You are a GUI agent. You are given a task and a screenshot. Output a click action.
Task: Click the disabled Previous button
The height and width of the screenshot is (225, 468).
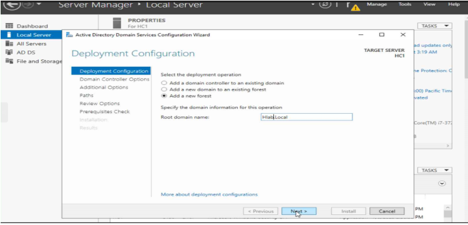[261, 211]
